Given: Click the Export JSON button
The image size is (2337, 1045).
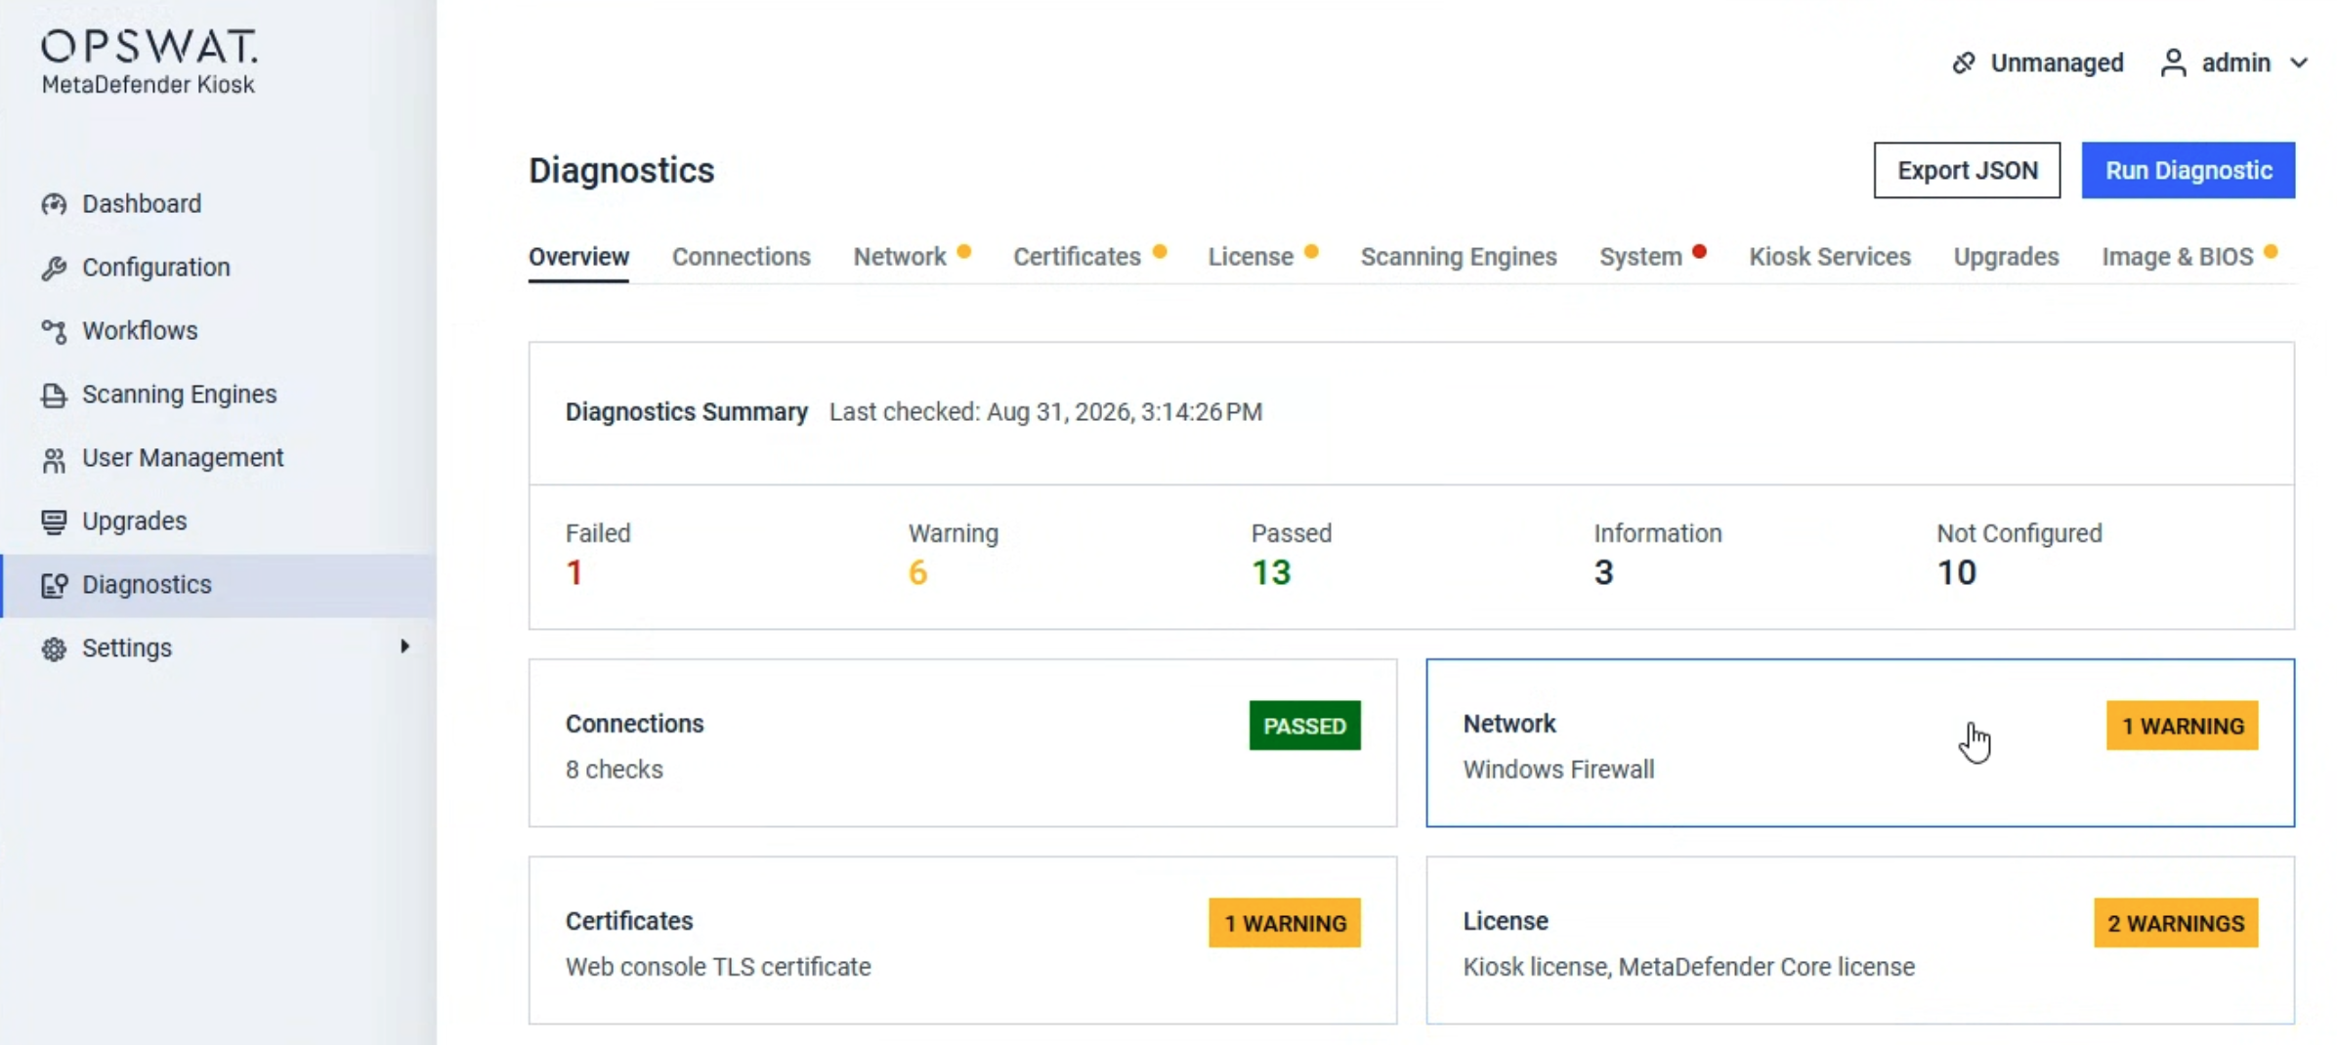Looking at the screenshot, I should pyautogui.click(x=1967, y=171).
